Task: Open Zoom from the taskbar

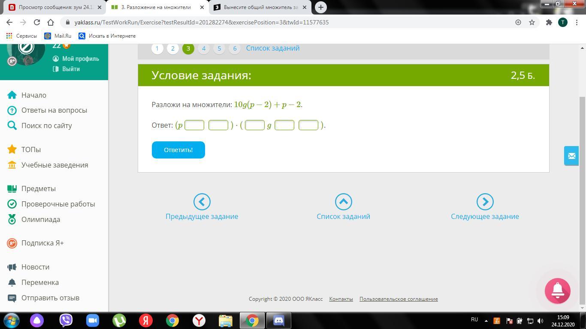Action: (x=93, y=320)
